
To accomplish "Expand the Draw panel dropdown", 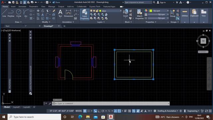I will click(18, 22).
